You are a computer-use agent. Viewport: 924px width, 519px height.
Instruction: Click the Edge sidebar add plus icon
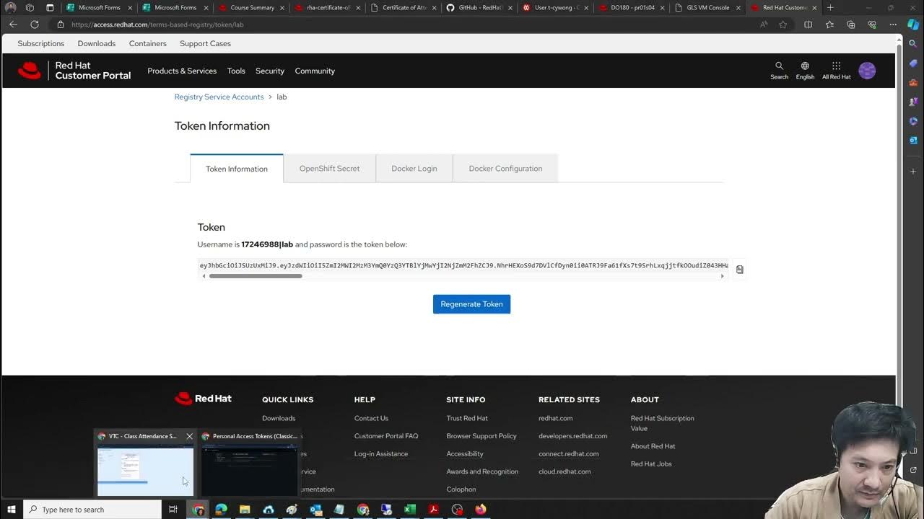(x=913, y=172)
